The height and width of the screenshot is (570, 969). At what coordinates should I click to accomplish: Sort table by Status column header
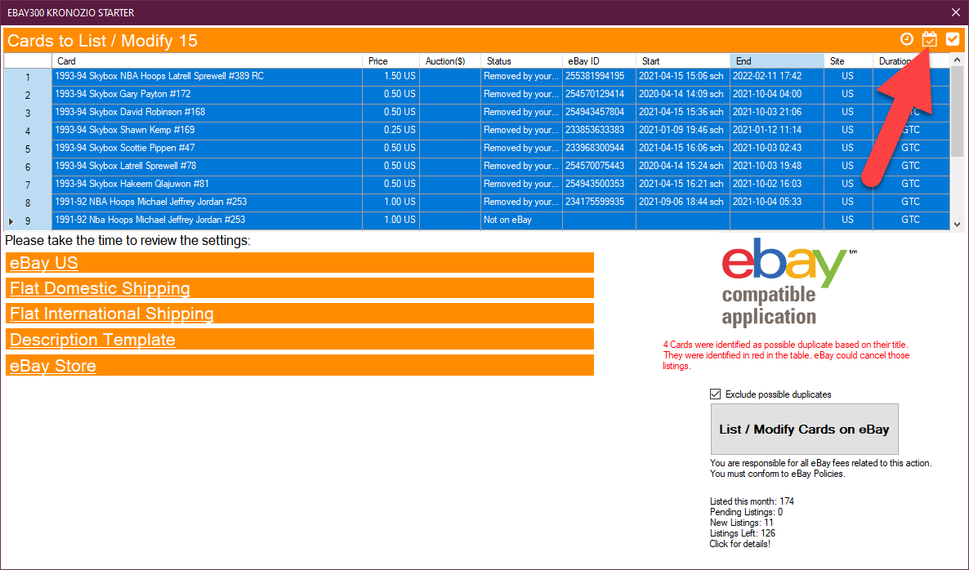(x=521, y=61)
